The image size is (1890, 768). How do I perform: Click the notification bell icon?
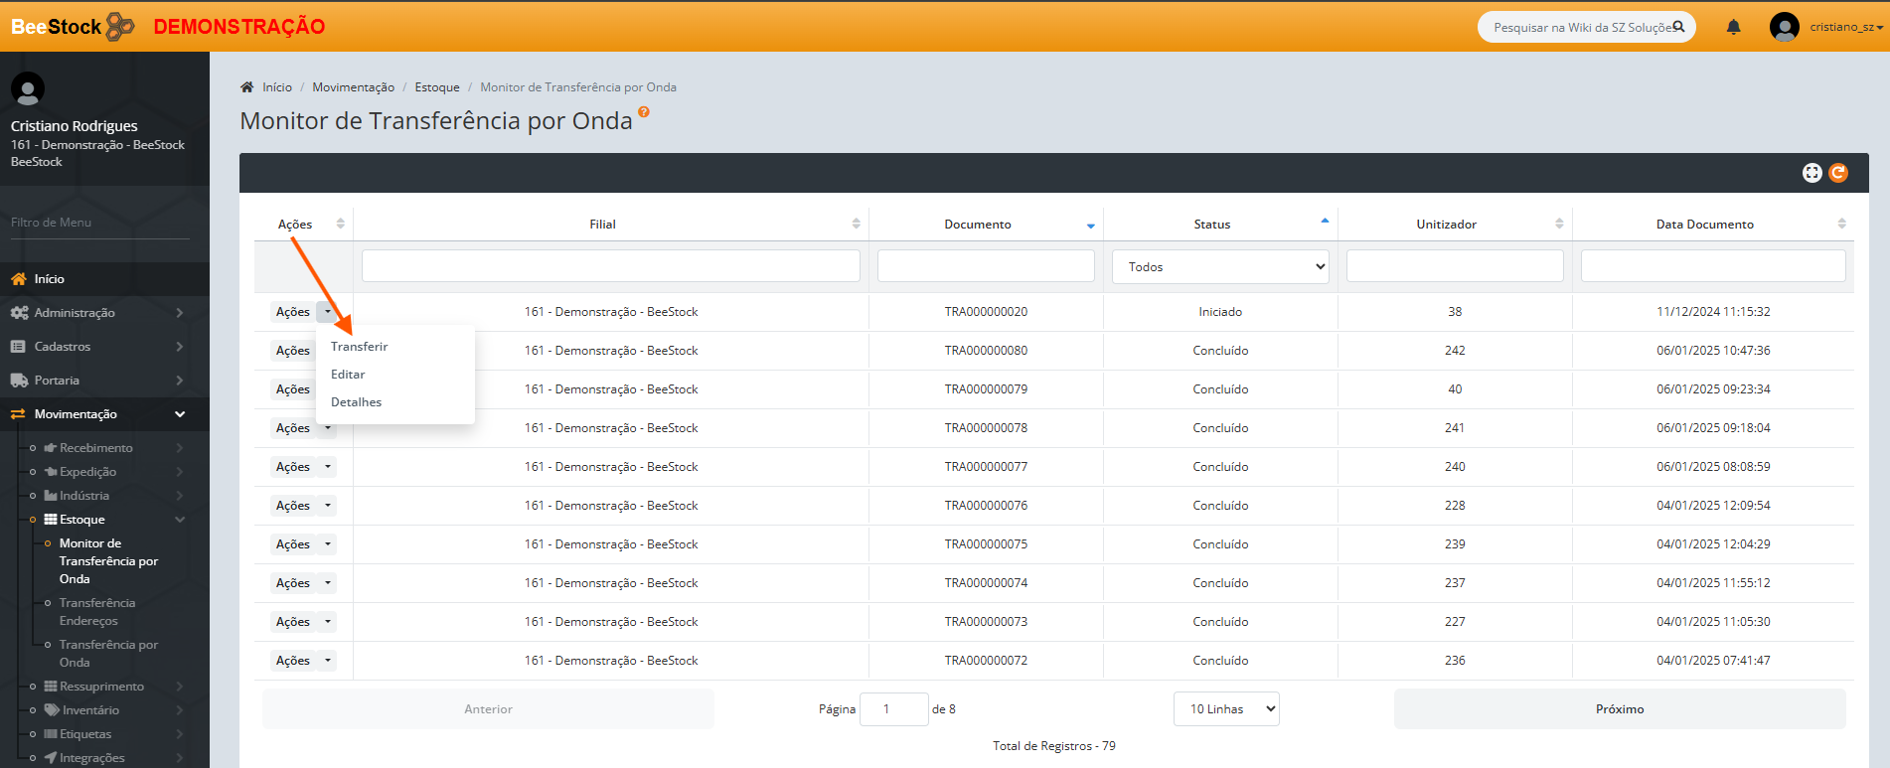point(1733,27)
